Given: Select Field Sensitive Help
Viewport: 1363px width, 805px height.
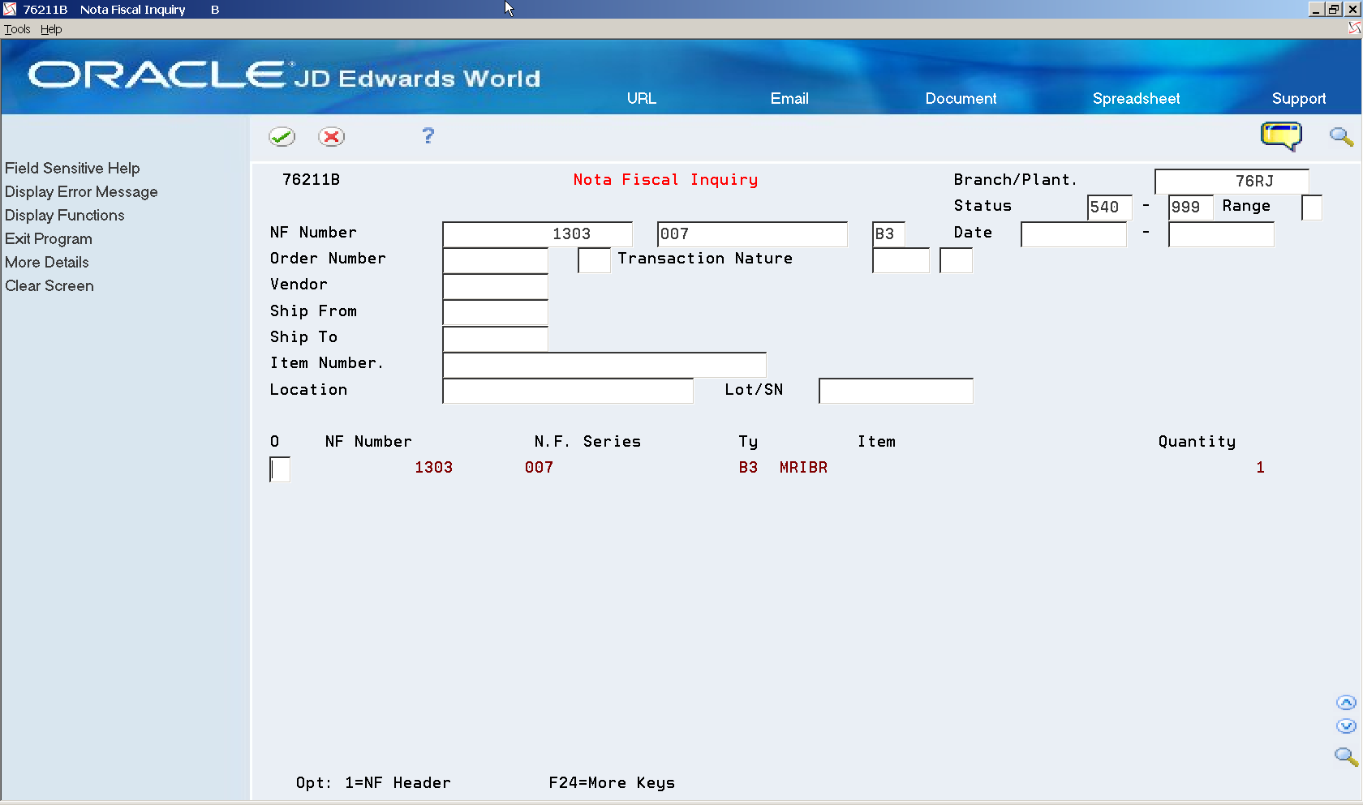Looking at the screenshot, I should (x=72, y=168).
